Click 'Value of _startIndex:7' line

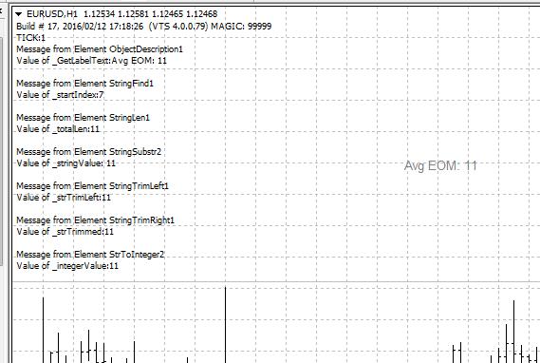click(60, 95)
